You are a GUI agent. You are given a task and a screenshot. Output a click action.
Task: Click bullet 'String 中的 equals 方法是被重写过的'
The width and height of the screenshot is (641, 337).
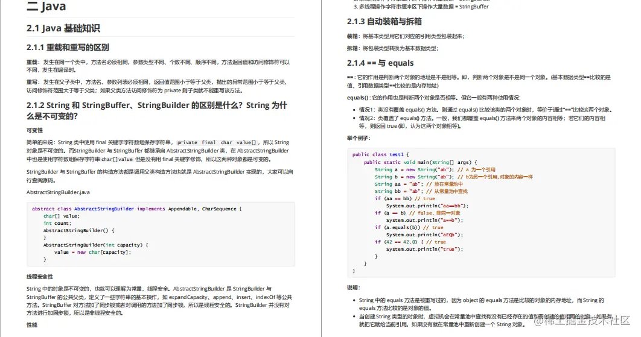[x=482, y=304]
